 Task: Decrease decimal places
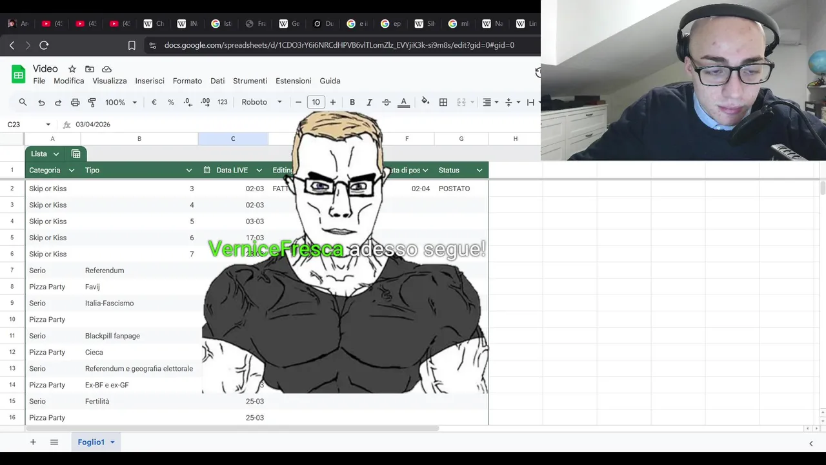[187, 102]
